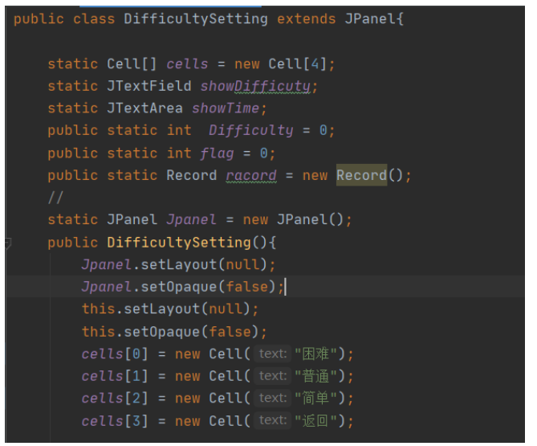Image resolution: width=537 pixels, height=446 pixels.
Task: Click the flag variable declaration
Action: (x=217, y=153)
